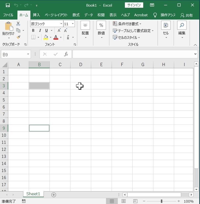Click the 貼り付け paste icon
The height and width of the screenshot is (204, 200).
pos(9,26)
